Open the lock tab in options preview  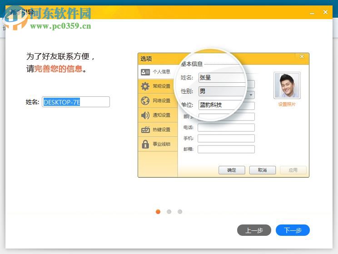pos(158,144)
